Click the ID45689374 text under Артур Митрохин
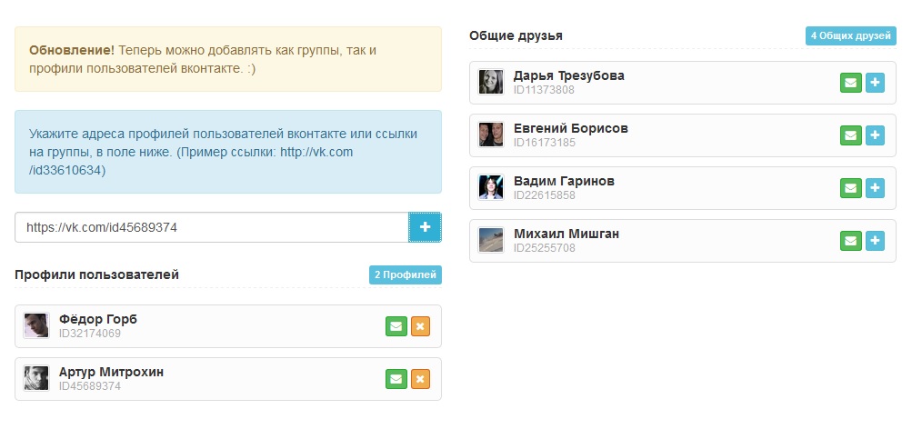This screenshot has height=429, width=912. 90,386
